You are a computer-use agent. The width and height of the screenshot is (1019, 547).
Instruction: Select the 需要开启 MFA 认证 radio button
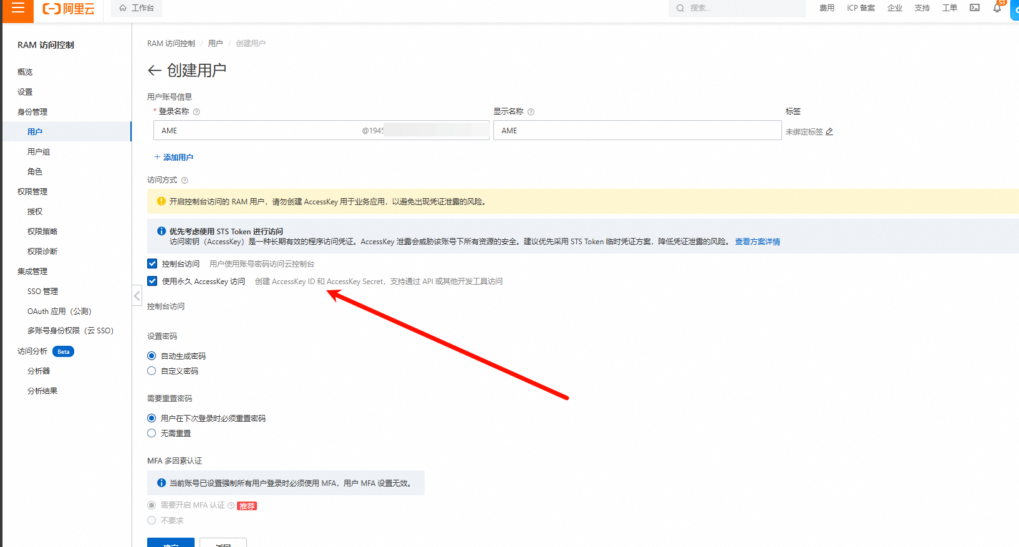click(x=152, y=505)
